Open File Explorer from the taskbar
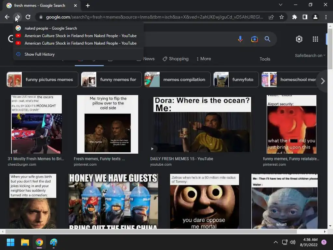This screenshot has height=250, width=333. (25, 242)
